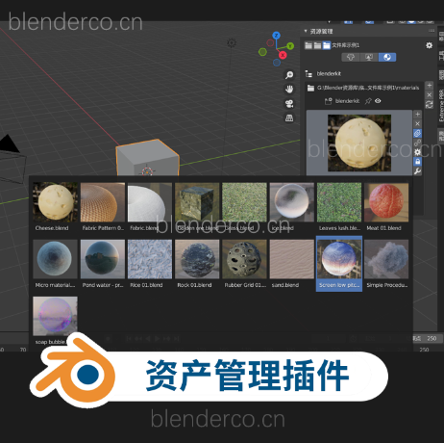This screenshot has width=444, height=443.
Task: Refresh the library with the reload arrows icon
Action: [430, 104]
